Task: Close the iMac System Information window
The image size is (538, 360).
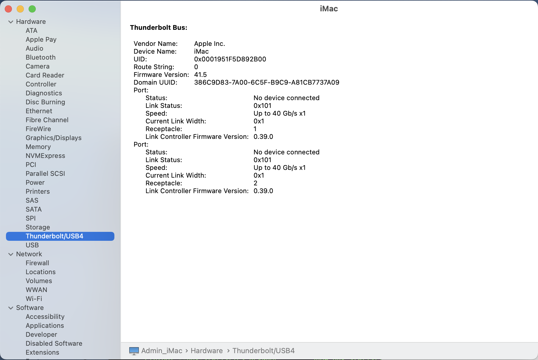Action: (x=8, y=9)
